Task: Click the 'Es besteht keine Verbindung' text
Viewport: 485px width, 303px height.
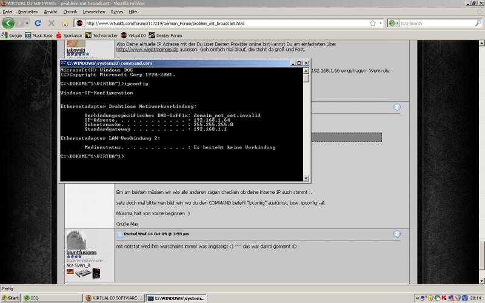Action: tap(235, 147)
